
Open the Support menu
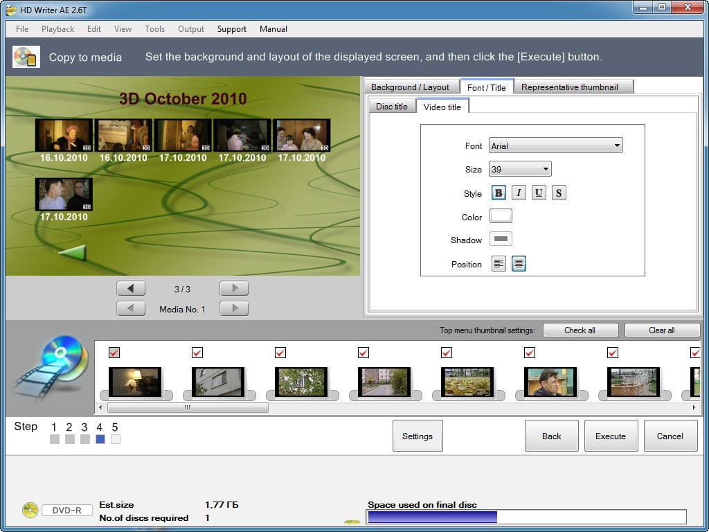pyautogui.click(x=231, y=29)
